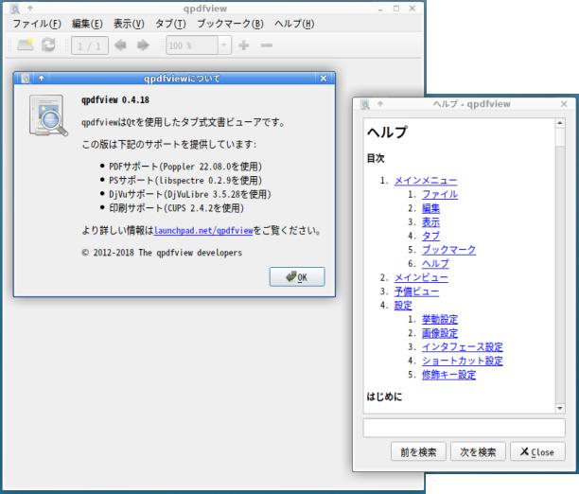Open the ファイル(F) menu

tap(37, 24)
